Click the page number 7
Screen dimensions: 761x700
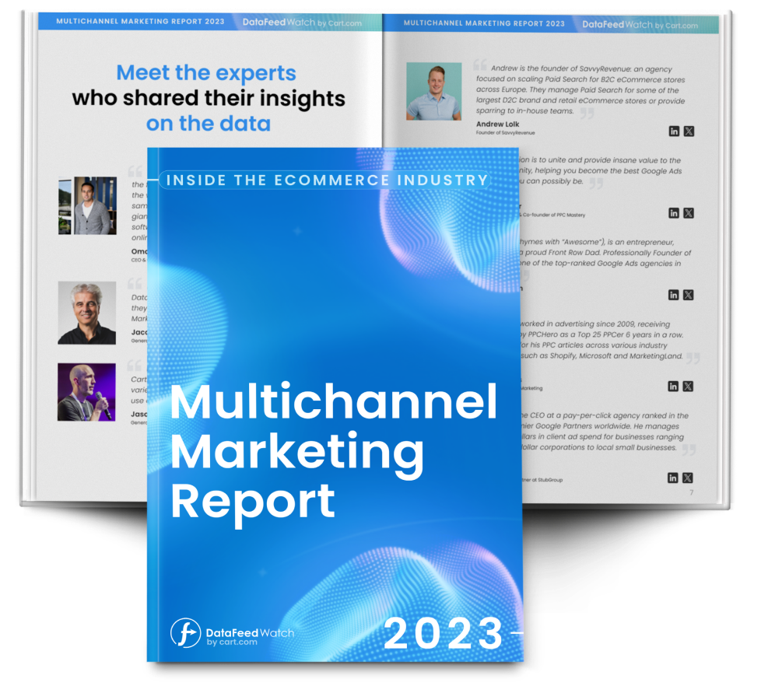(692, 492)
